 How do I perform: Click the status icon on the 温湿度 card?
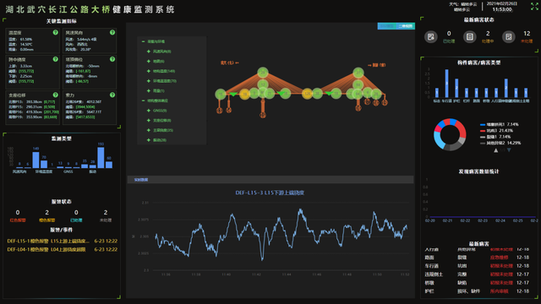pos(55,32)
